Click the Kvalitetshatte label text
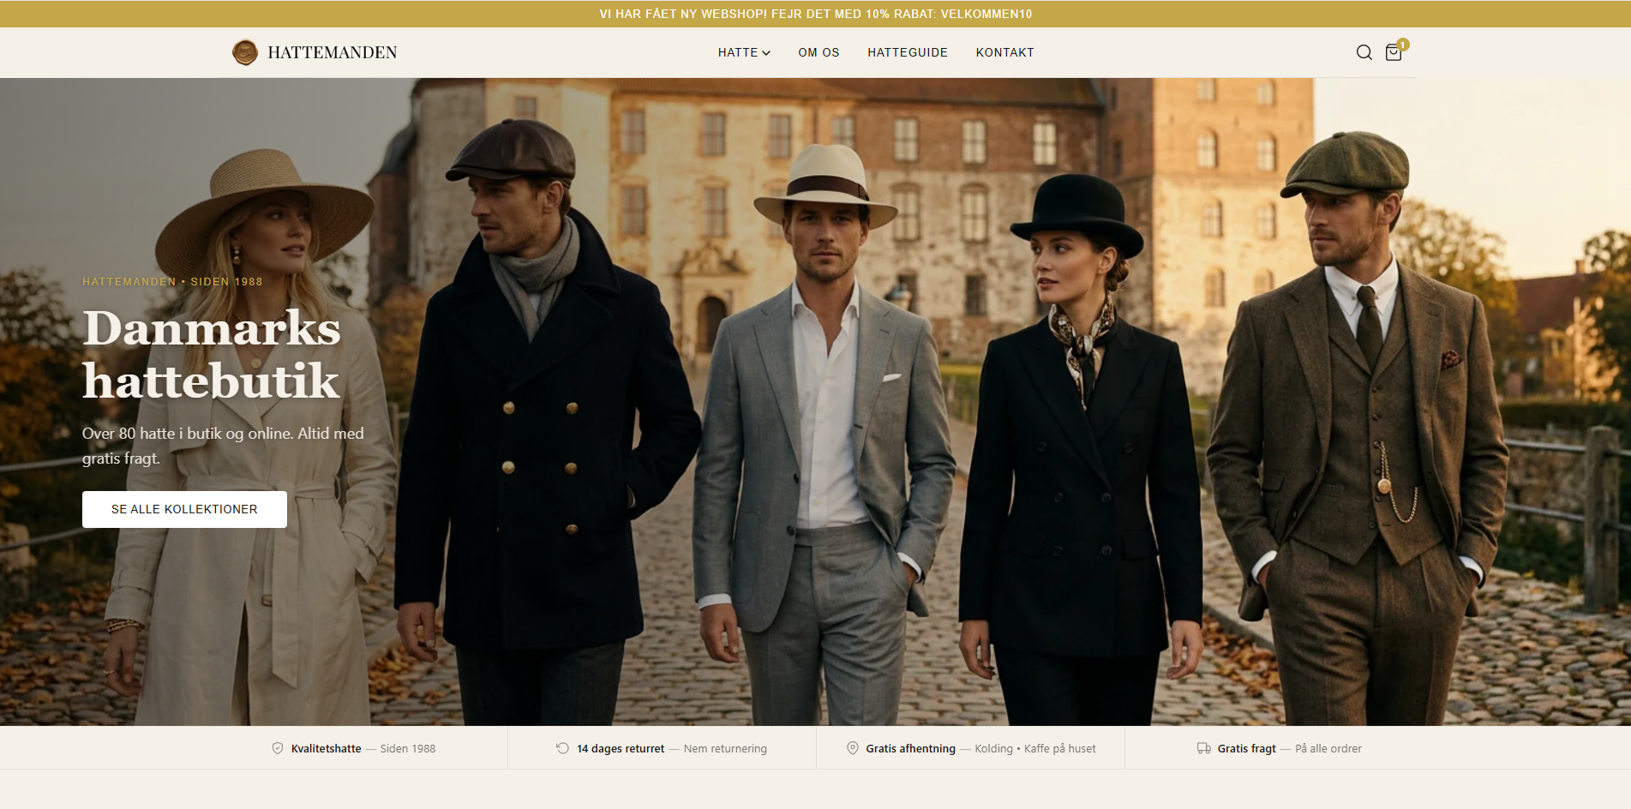This screenshot has width=1631, height=809. [x=326, y=748]
